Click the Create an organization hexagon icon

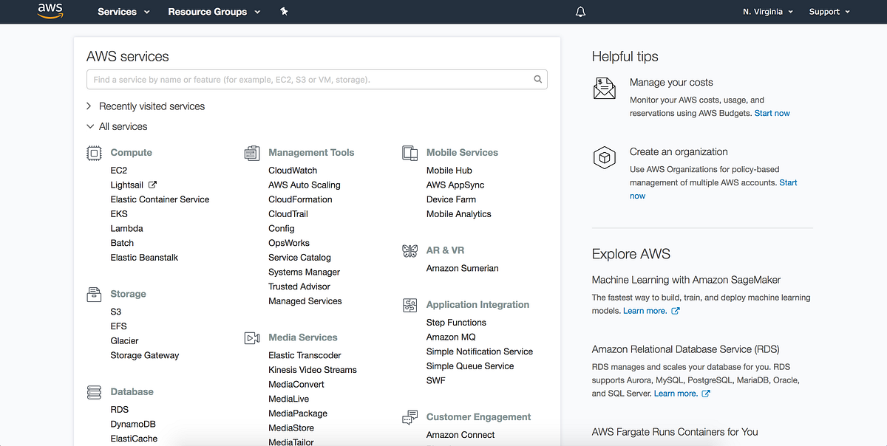click(x=604, y=157)
